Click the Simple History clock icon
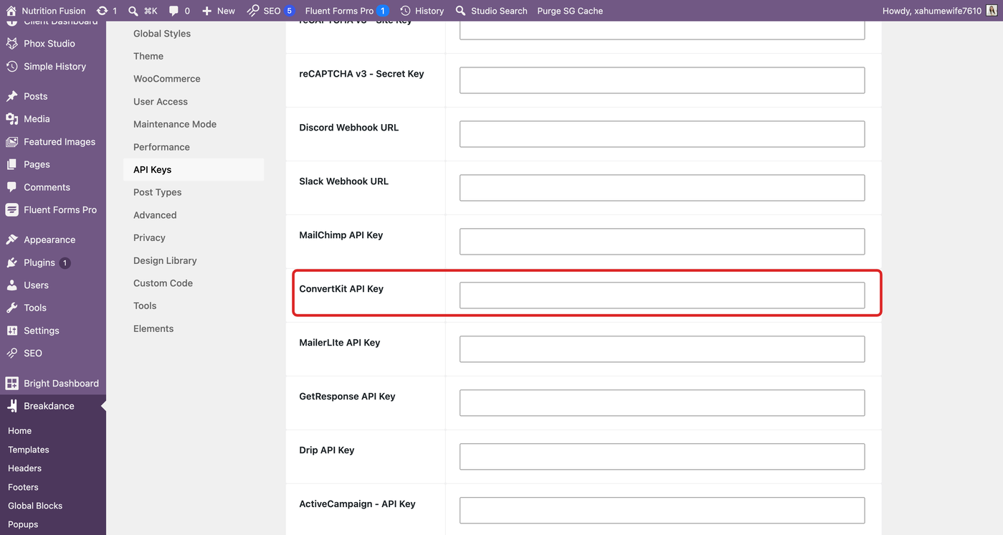The width and height of the screenshot is (1003, 535). pos(11,67)
